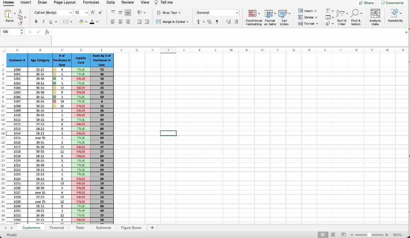The height and width of the screenshot is (238, 410).
Task: Increase font size with the larger A icon
Action: pos(93,12)
